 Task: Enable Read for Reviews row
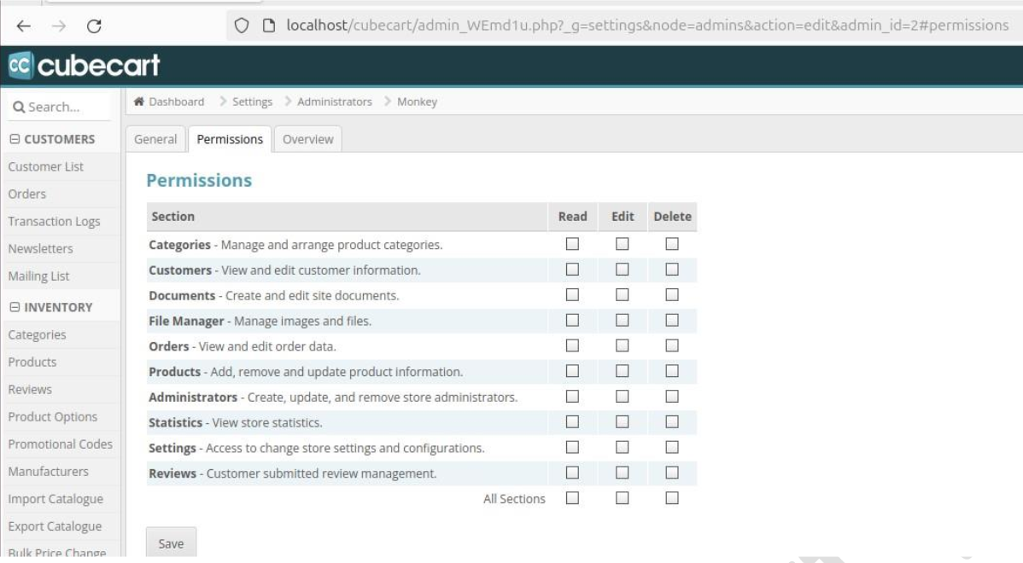tap(572, 473)
